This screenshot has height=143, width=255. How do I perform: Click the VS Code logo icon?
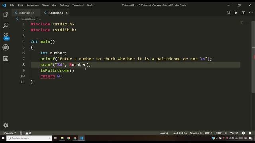4,5
